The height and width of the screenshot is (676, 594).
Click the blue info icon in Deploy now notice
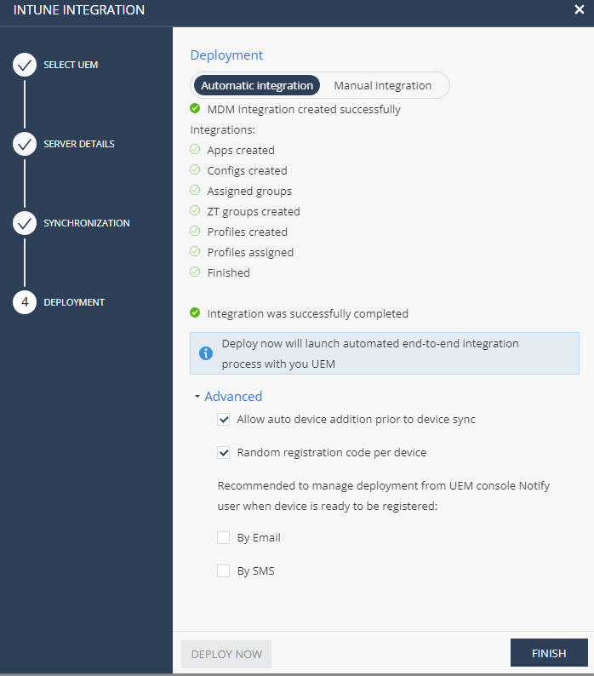206,353
